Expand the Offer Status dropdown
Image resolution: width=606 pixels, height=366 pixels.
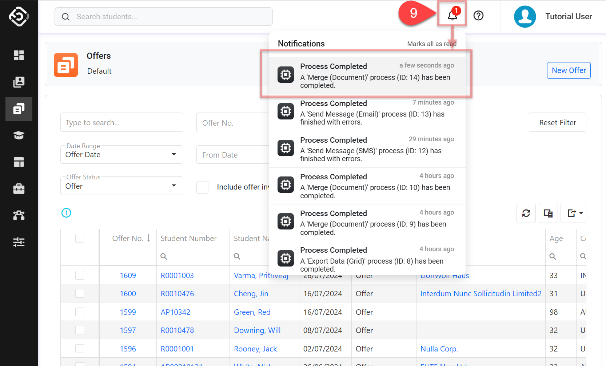pyautogui.click(x=121, y=186)
